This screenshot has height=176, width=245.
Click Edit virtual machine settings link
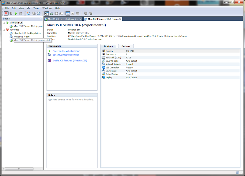coord(66,55)
